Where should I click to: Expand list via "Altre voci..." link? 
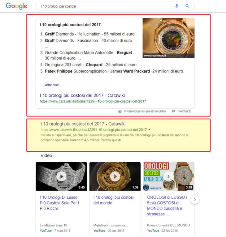tap(53, 85)
